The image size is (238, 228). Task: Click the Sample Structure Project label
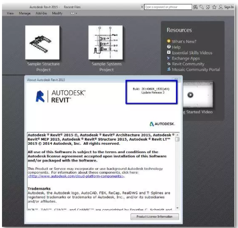pyautogui.click(x=44, y=67)
